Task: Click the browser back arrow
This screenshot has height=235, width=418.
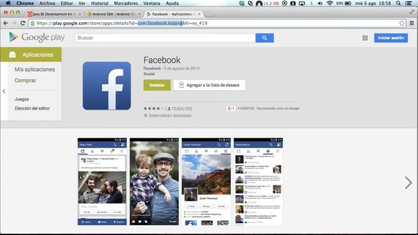Action: pos(6,23)
